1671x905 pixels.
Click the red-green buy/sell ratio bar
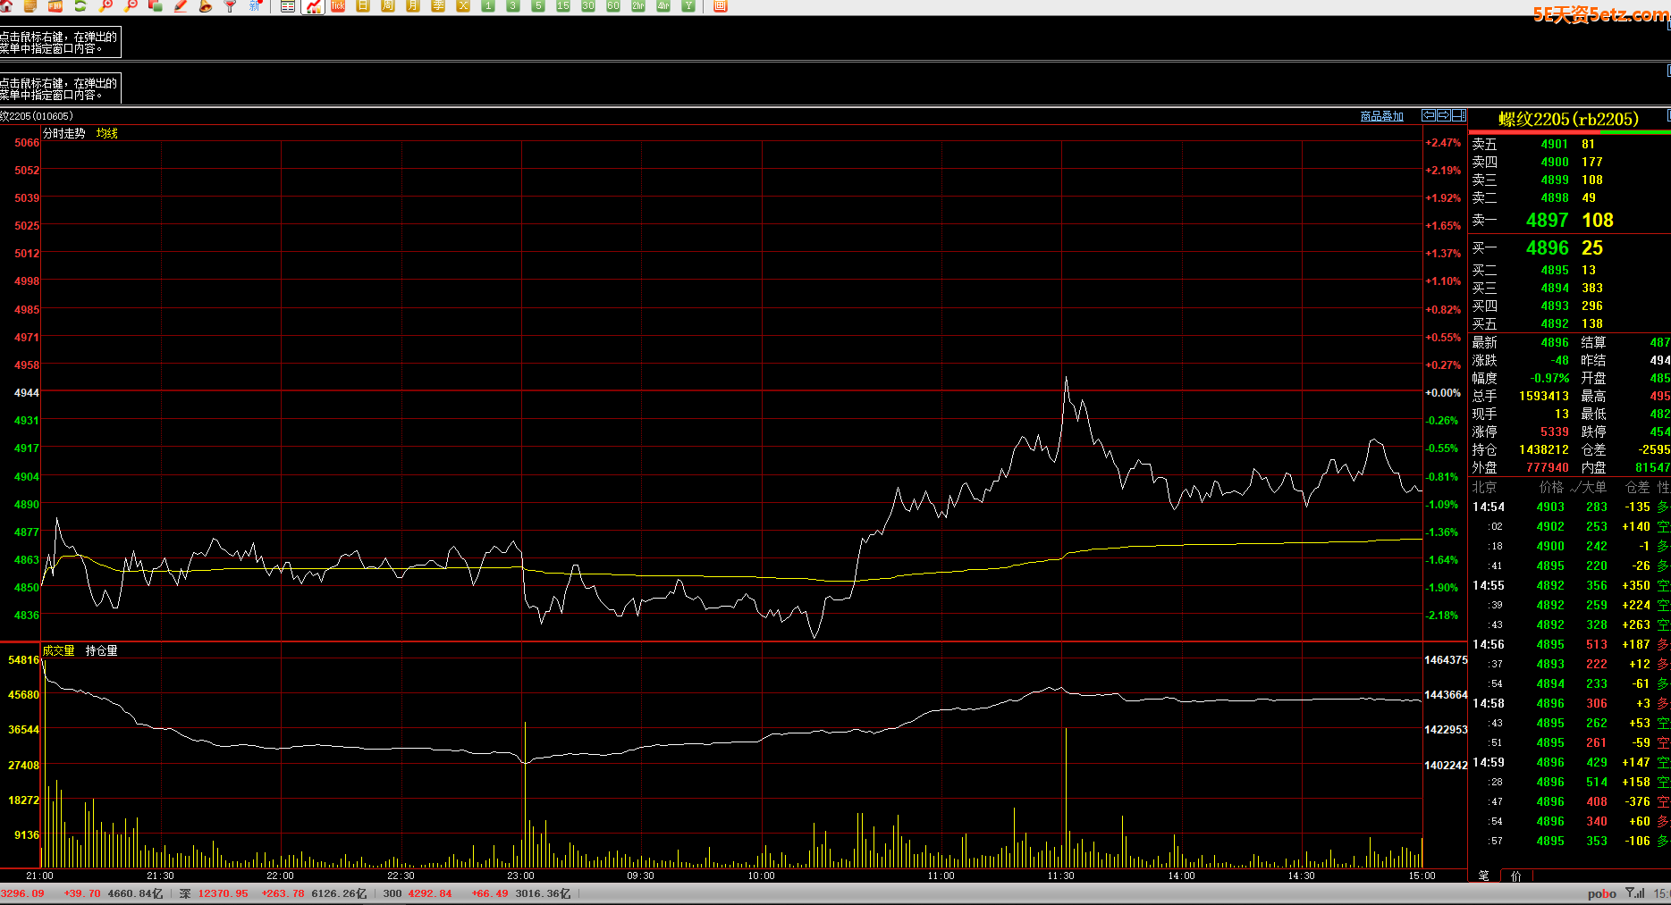[x=1569, y=132]
